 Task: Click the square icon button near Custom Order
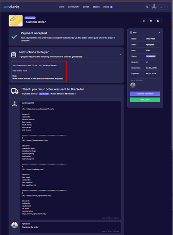151,21
